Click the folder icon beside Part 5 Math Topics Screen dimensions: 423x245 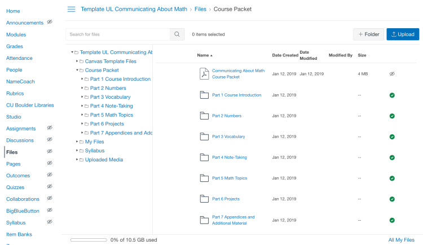[x=204, y=178]
